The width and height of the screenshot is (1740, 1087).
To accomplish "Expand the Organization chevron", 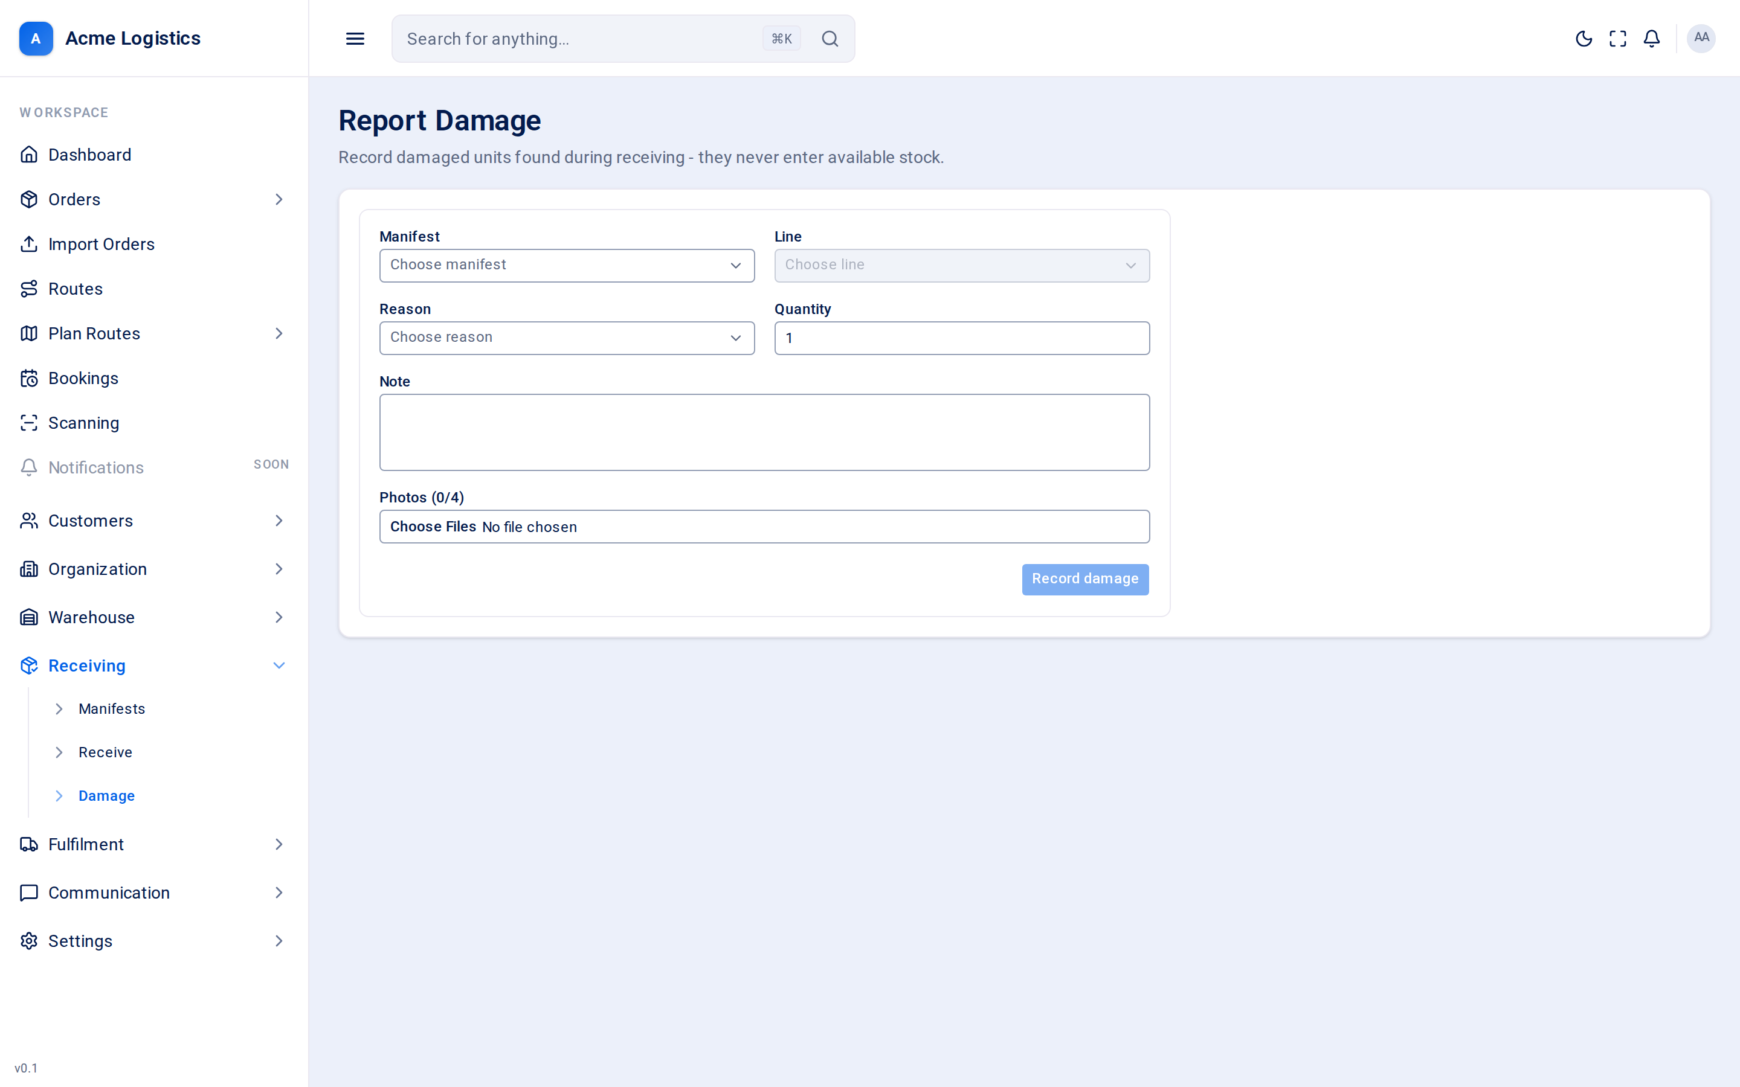I will (279, 569).
